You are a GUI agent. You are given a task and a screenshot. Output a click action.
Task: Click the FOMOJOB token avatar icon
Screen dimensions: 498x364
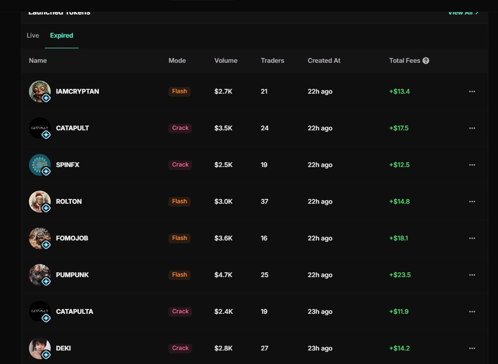pyautogui.click(x=40, y=238)
